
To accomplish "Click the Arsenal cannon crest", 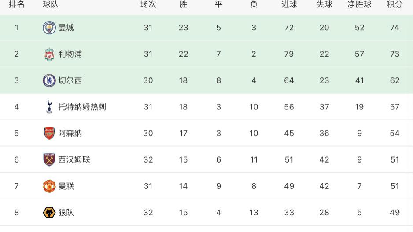I will coord(49,133).
